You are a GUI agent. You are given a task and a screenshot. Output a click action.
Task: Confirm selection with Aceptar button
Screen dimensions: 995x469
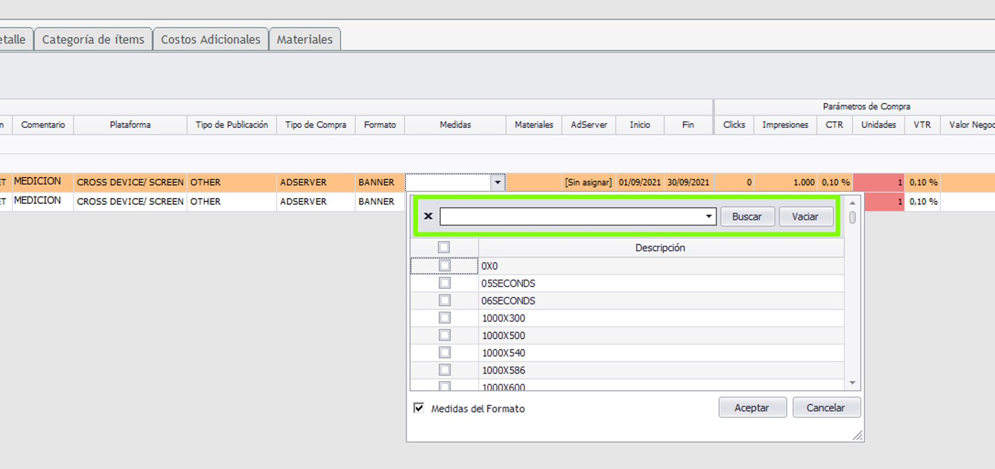(x=752, y=408)
